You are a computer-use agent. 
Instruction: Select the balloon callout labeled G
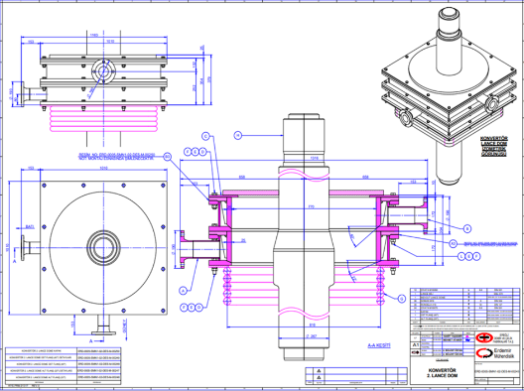point(402,299)
